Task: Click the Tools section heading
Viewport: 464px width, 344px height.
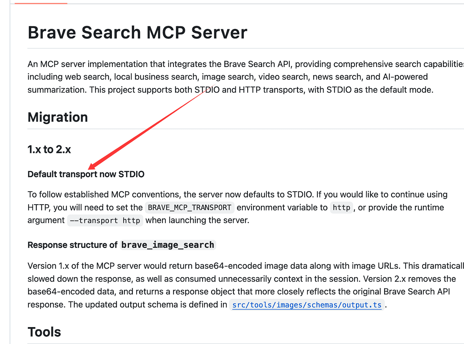Action: click(x=44, y=332)
